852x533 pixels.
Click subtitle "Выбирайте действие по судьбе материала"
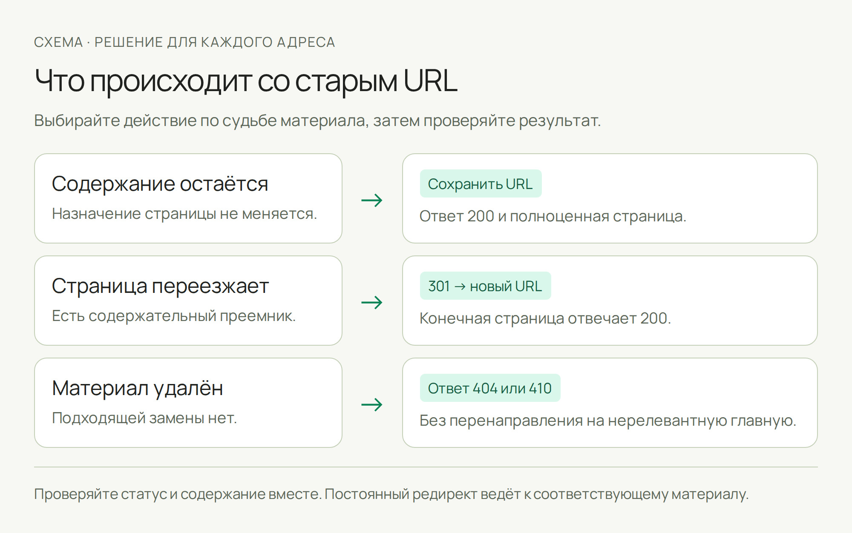201,120
